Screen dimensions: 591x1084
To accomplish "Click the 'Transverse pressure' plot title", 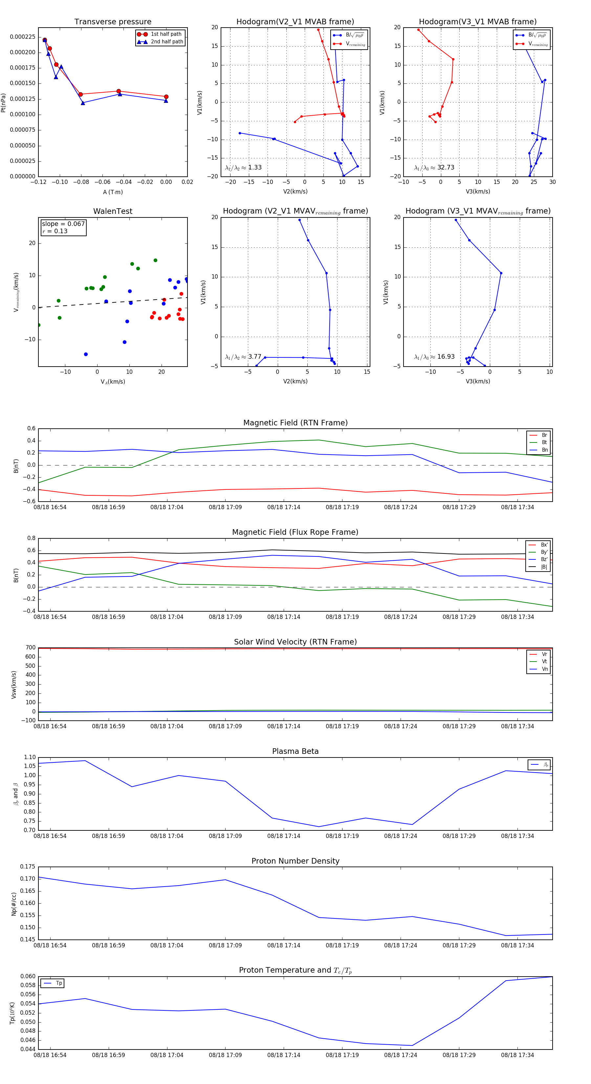I will (113, 22).
